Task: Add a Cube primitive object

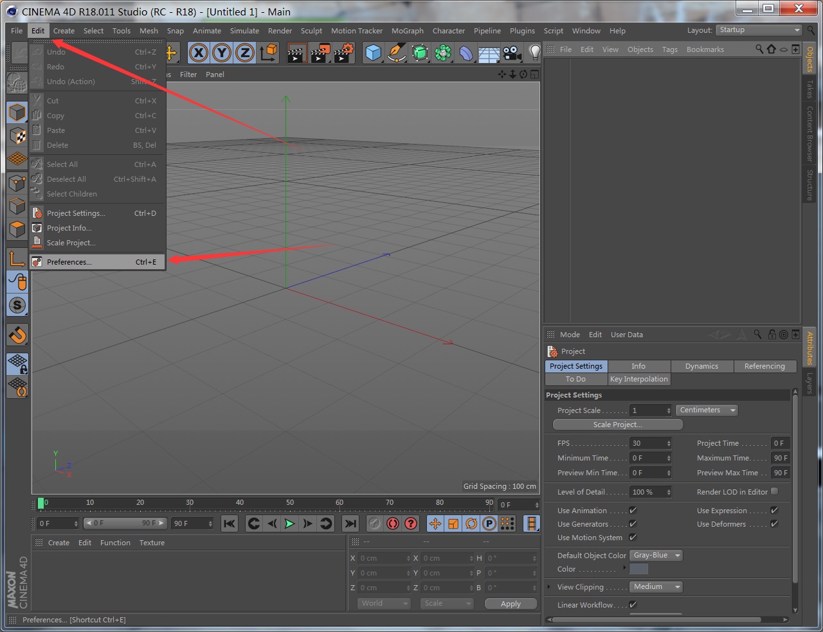Action: [373, 53]
